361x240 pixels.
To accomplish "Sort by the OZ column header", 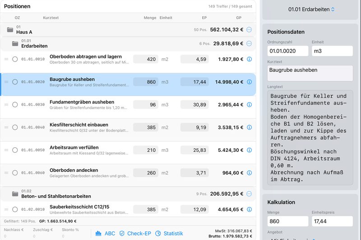I will click(17, 18).
